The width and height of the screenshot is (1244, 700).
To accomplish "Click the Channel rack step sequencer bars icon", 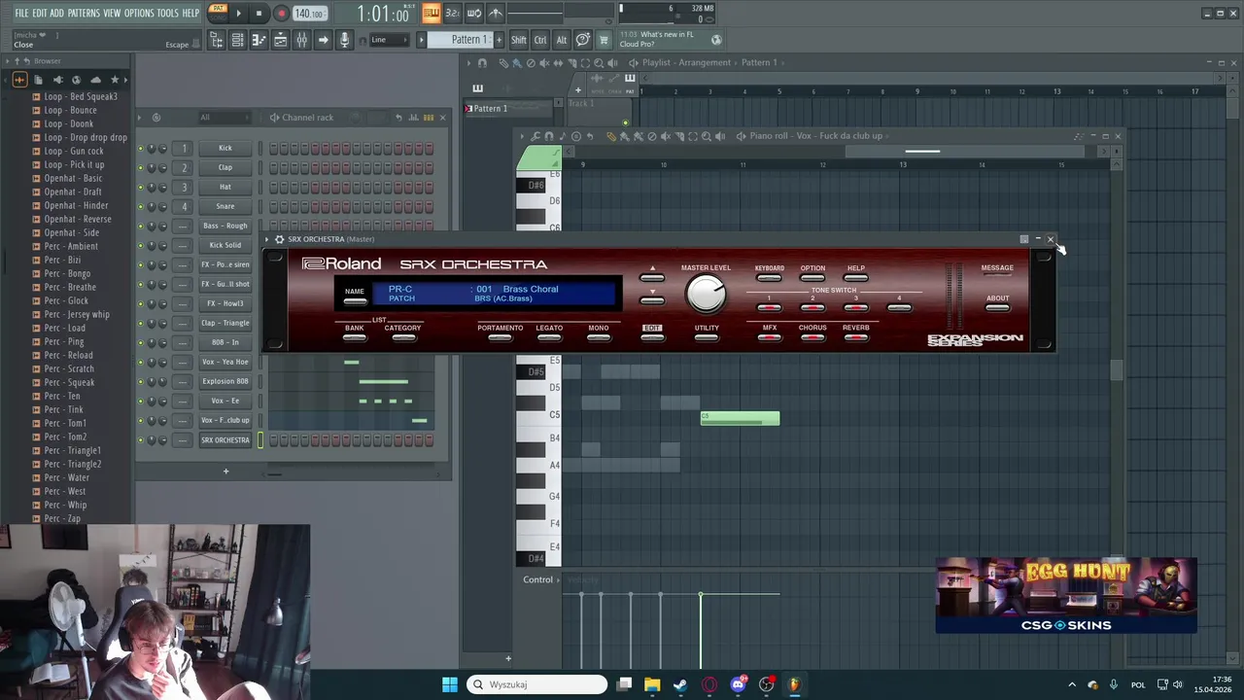I will [429, 118].
